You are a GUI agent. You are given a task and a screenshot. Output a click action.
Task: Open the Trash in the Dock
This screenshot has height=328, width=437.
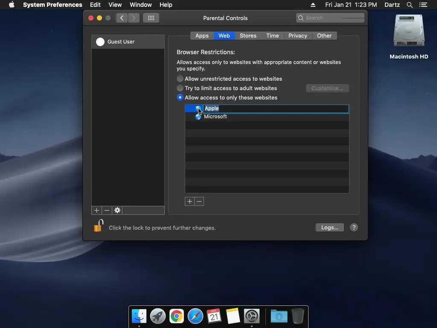(297, 316)
